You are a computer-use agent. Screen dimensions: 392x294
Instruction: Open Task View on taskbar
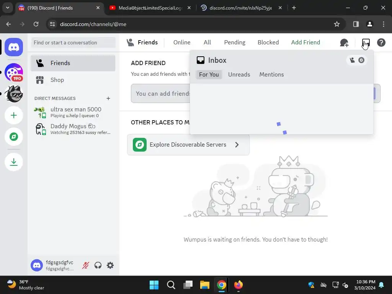click(188, 285)
